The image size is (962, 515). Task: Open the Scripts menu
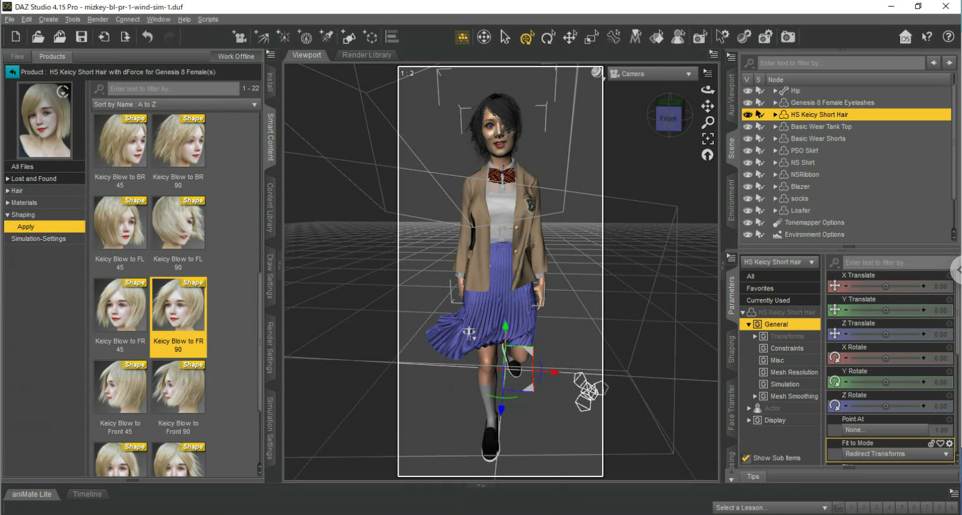[x=208, y=20]
